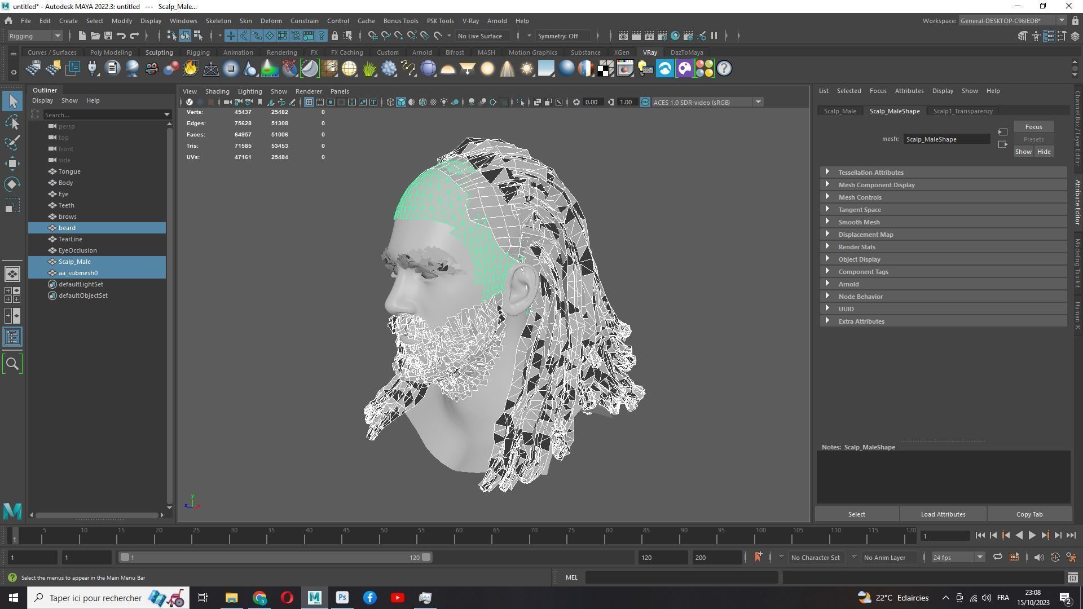Switch to Scalp1_Transparency tab
This screenshot has width=1083, height=609.
tap(963, 111)
